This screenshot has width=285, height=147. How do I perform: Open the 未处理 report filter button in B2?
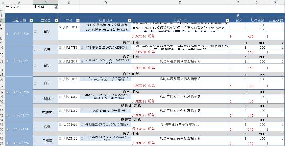pyautogui.click(x=56, y=7)
